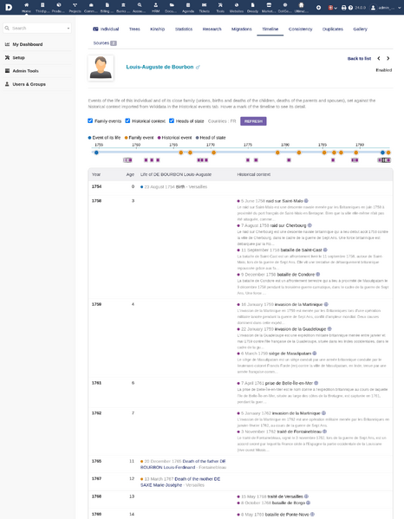The height and width of the screenshot is (519, 404).
Task: Open the Louis-Auguste de Bourbon name link
Action: [160, 67]
